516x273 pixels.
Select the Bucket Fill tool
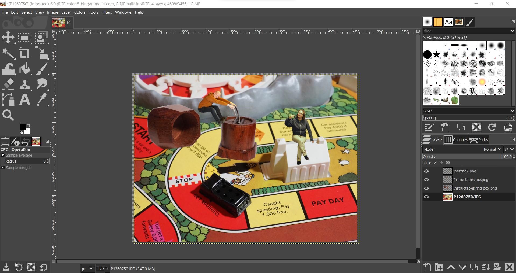coord(24,69)
